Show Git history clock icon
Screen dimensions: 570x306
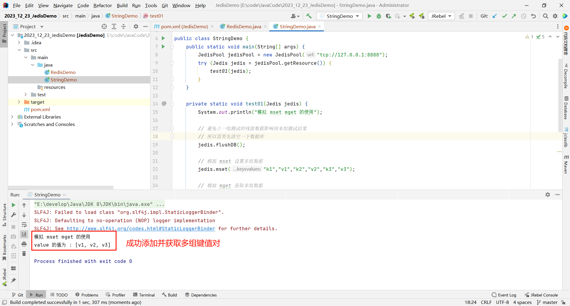(524, 16)
